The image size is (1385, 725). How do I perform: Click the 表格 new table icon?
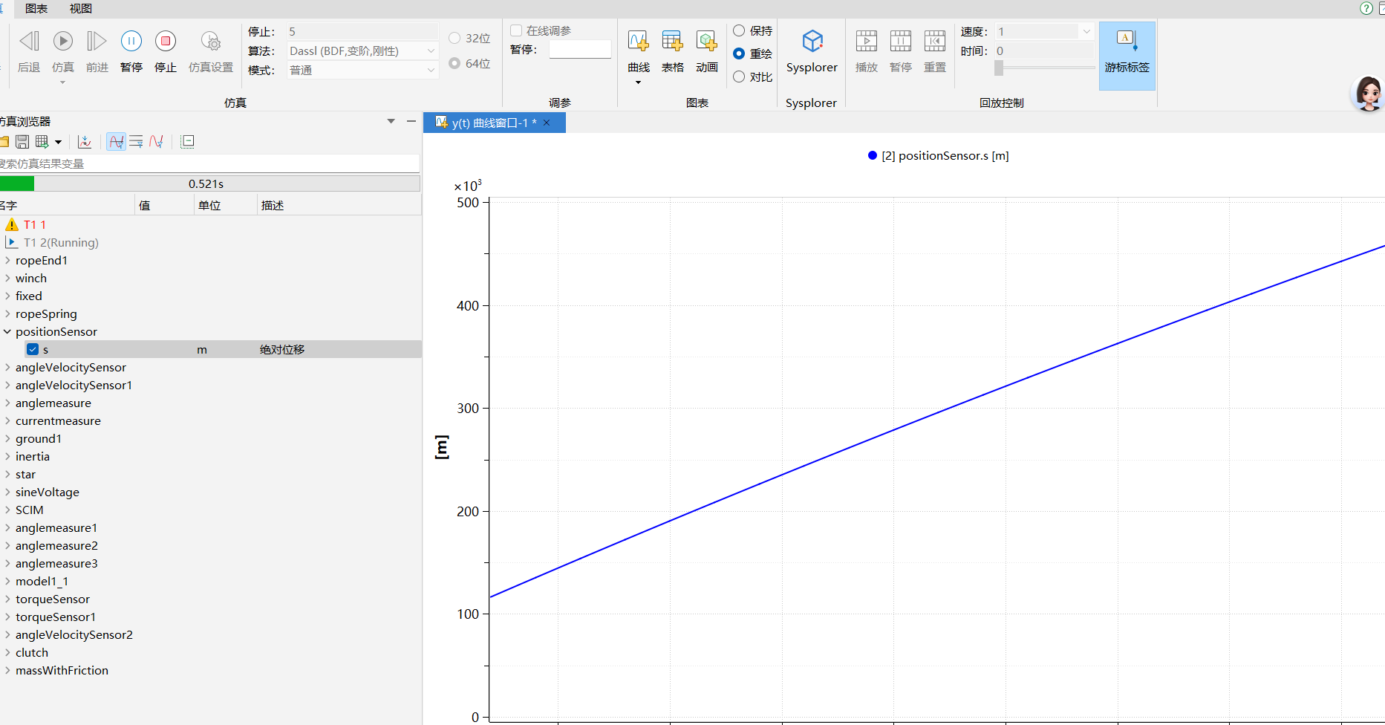[x=672, y=41]
